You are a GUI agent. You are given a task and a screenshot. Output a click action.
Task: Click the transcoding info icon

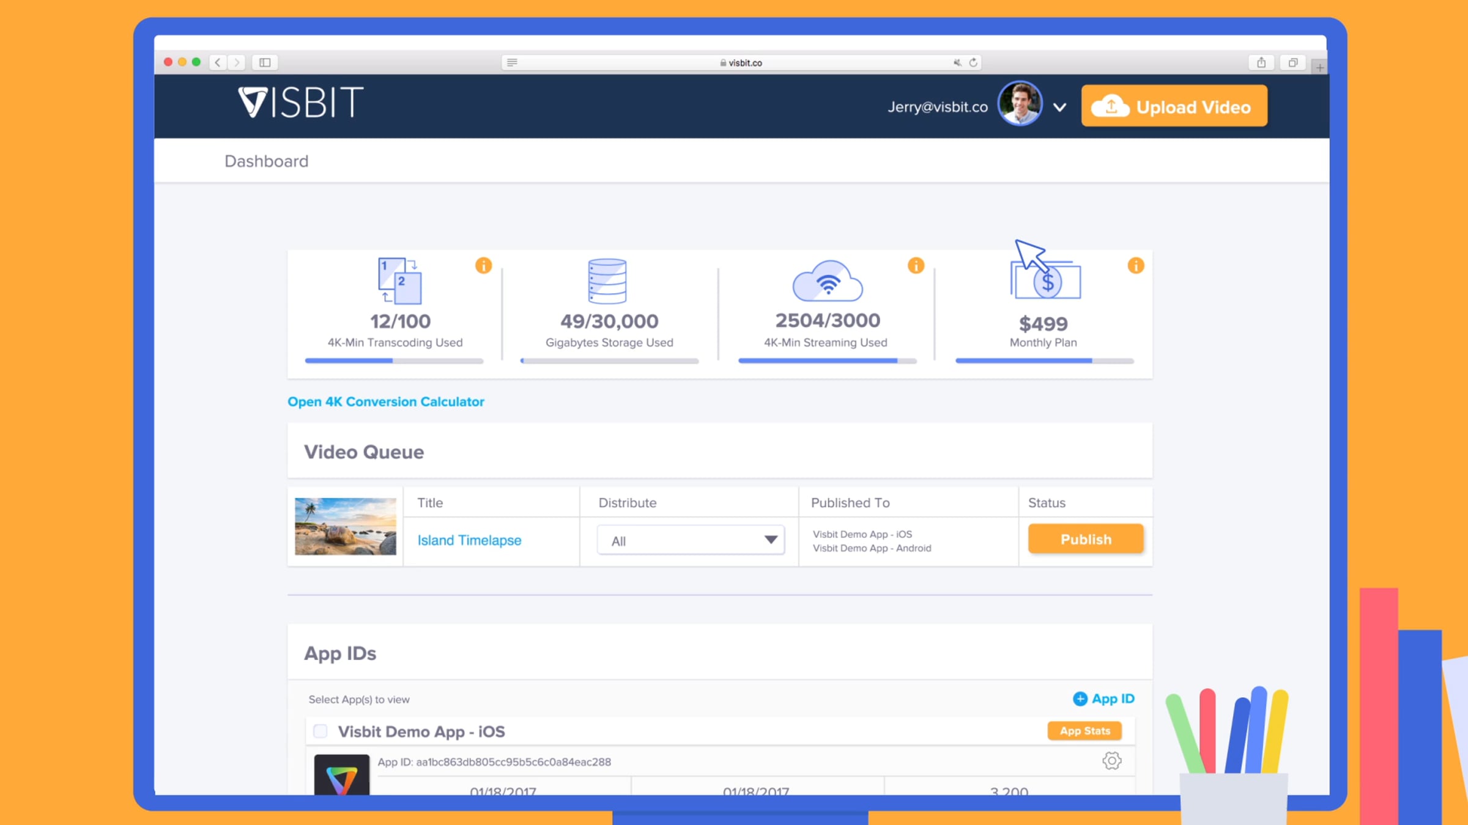[483, 266]
